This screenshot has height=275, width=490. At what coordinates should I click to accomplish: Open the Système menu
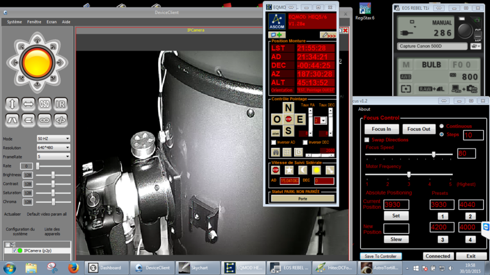point(14,22)
